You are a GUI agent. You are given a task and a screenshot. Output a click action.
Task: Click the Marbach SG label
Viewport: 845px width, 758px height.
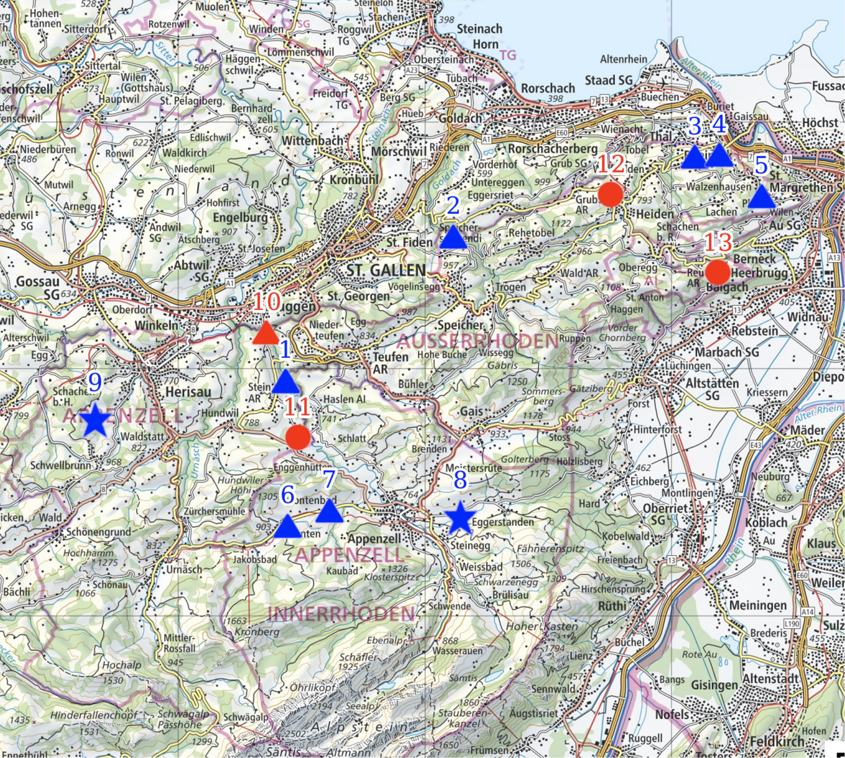[727, 352]
